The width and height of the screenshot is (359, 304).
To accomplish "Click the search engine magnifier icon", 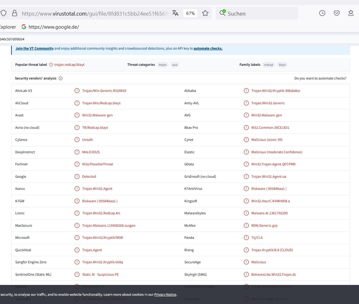I will [x=222, y=13].
